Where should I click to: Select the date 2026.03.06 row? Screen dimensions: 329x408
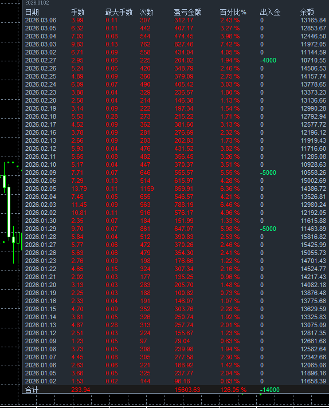(x=175, y=20)
